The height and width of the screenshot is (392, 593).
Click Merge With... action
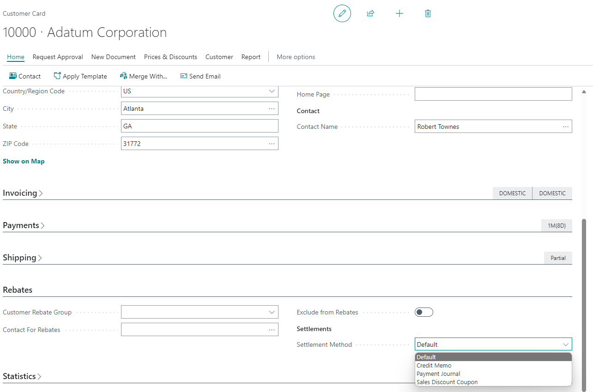144,76
